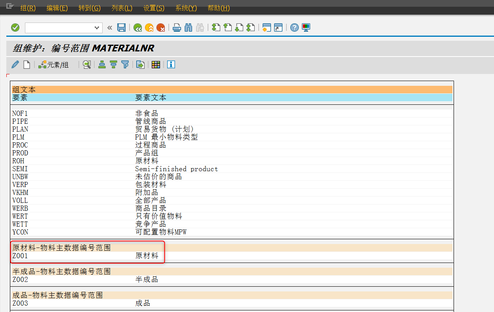Open the command field history dropdown arrow
Viewport: 494px width, 312px height.
click(x=96, y=27)
